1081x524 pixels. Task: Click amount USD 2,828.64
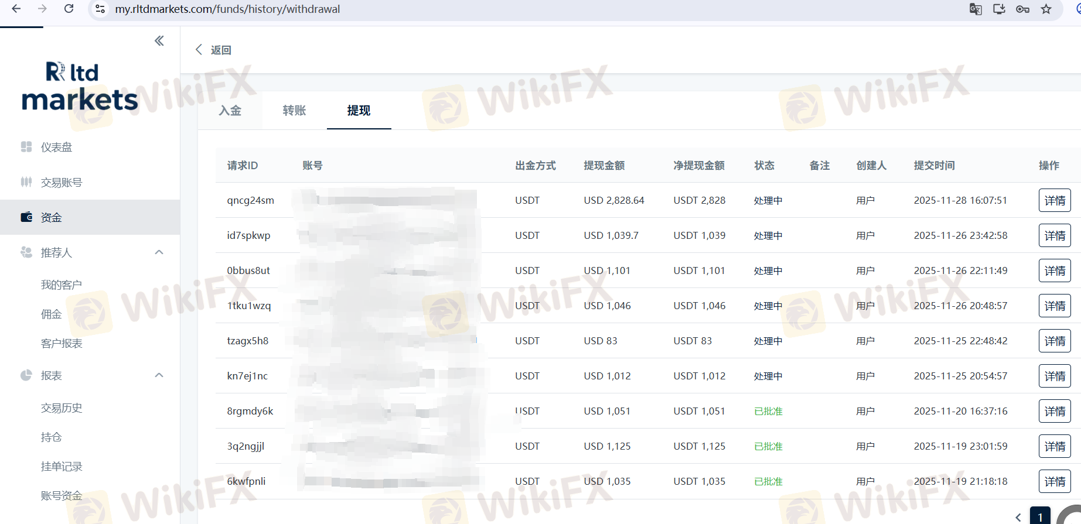tap(614, 200)
